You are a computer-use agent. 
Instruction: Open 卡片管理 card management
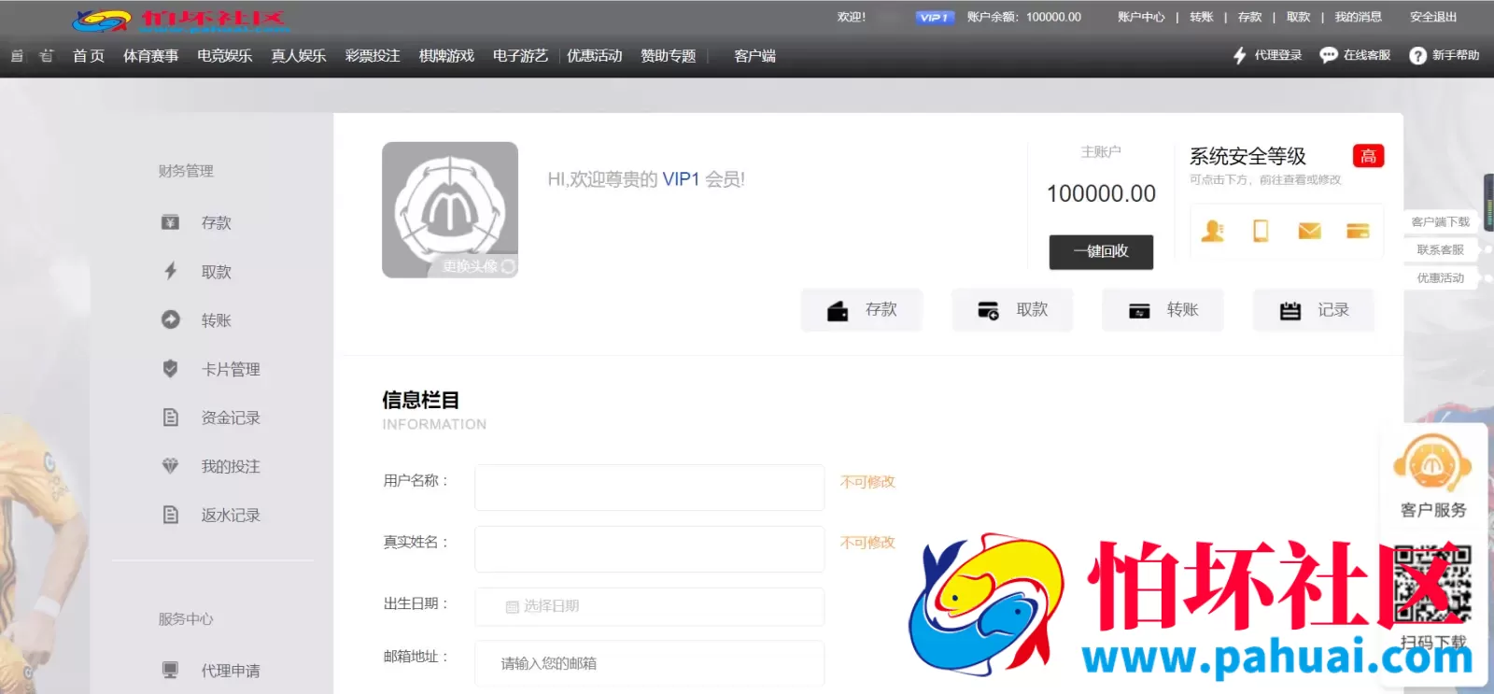(x=211, y=369)
